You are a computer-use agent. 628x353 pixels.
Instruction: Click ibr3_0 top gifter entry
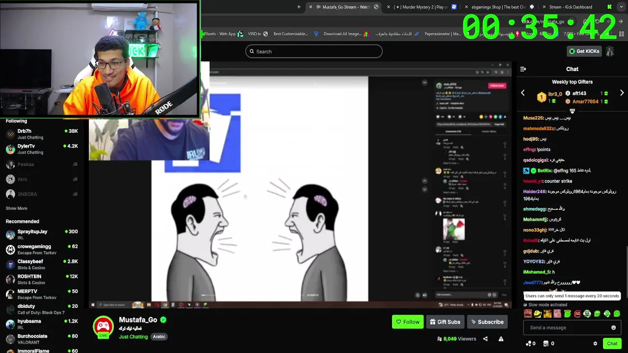(x=549, y=97)
